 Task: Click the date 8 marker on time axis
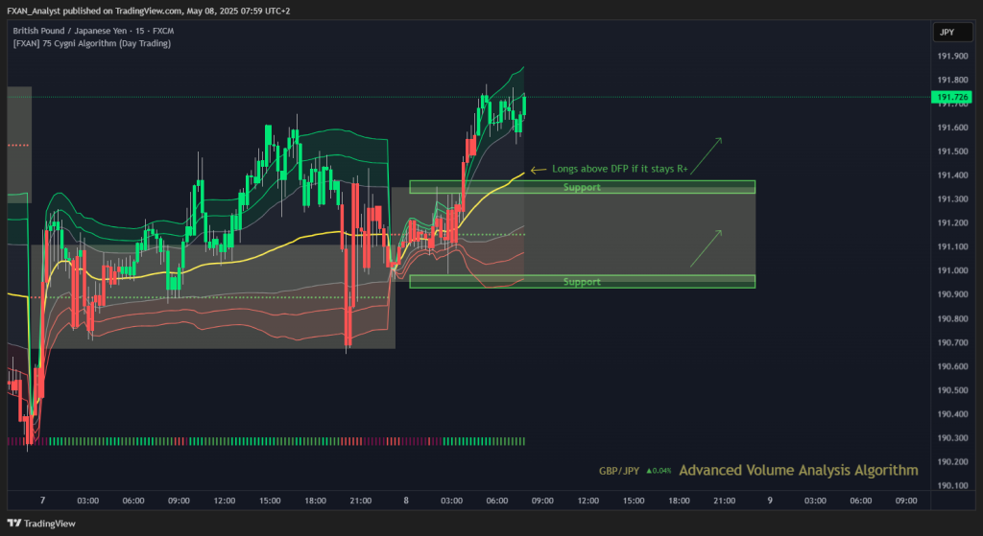(x=406, y=501)
